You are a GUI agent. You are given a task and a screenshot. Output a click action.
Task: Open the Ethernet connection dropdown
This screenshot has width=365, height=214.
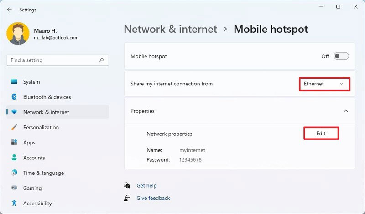(324, 84)
